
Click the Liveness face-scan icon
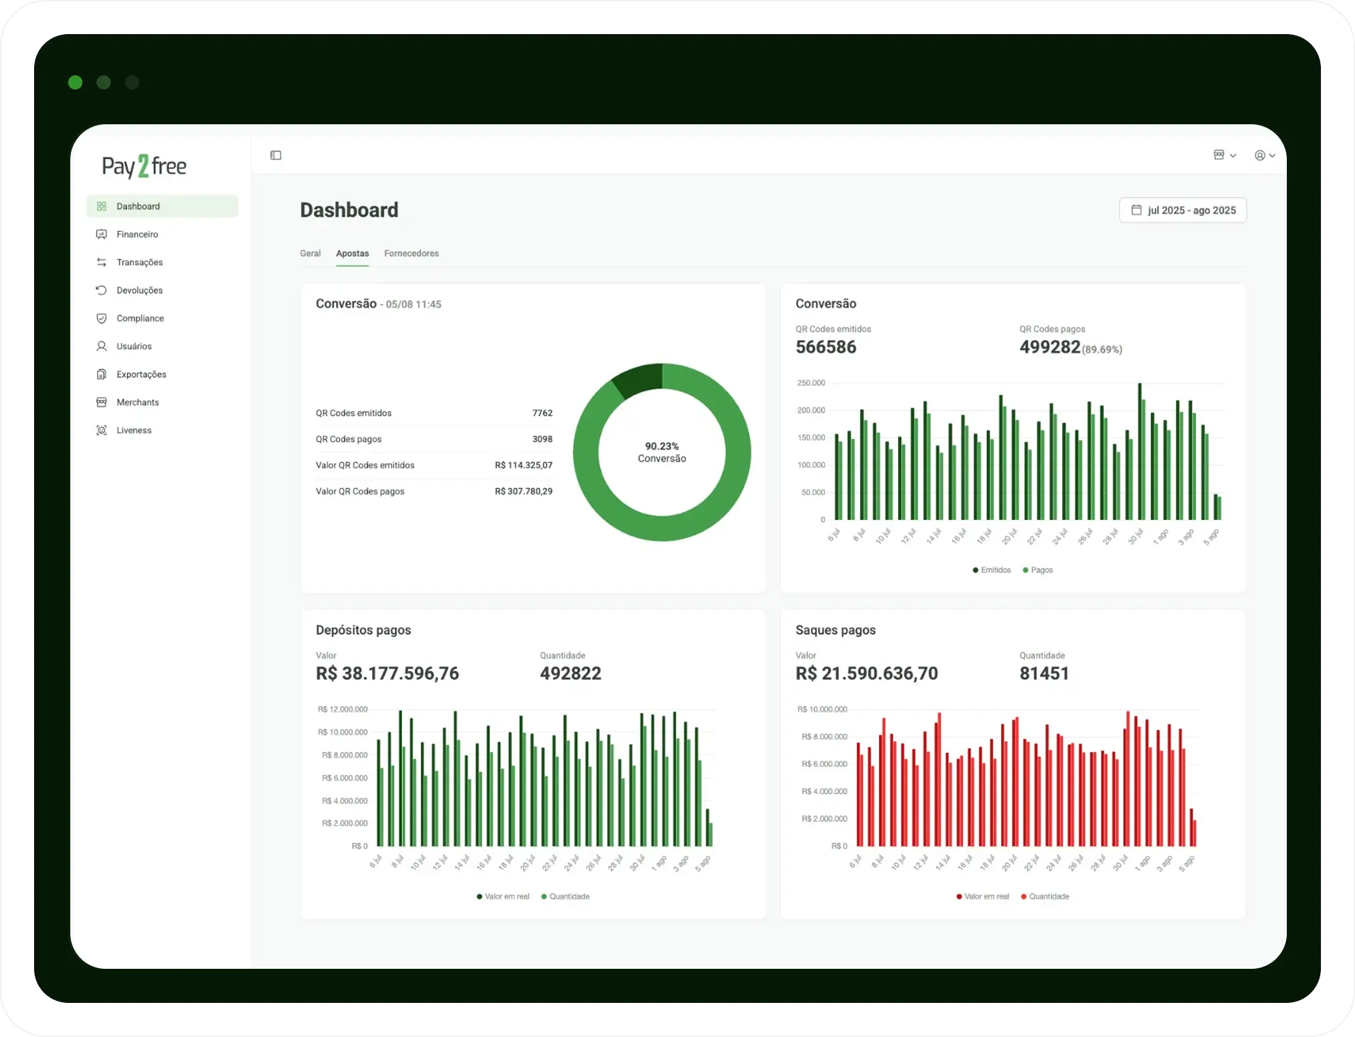click(x=102, y=430)
